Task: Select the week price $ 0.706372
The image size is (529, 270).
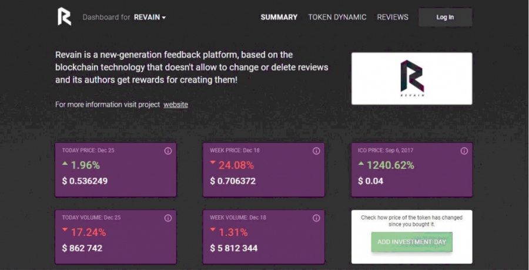Action: point(233,181)
